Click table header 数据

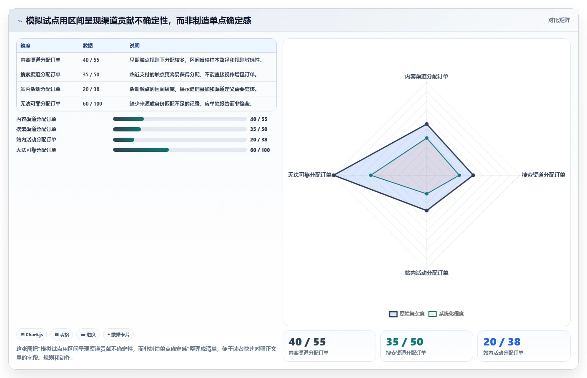88,46
